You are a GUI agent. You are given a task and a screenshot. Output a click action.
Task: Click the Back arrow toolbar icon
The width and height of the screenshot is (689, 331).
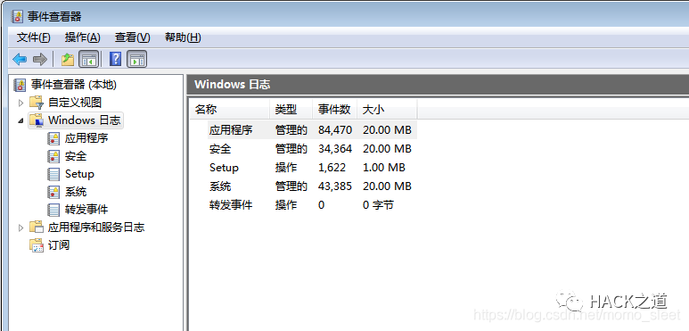(20, 59)
